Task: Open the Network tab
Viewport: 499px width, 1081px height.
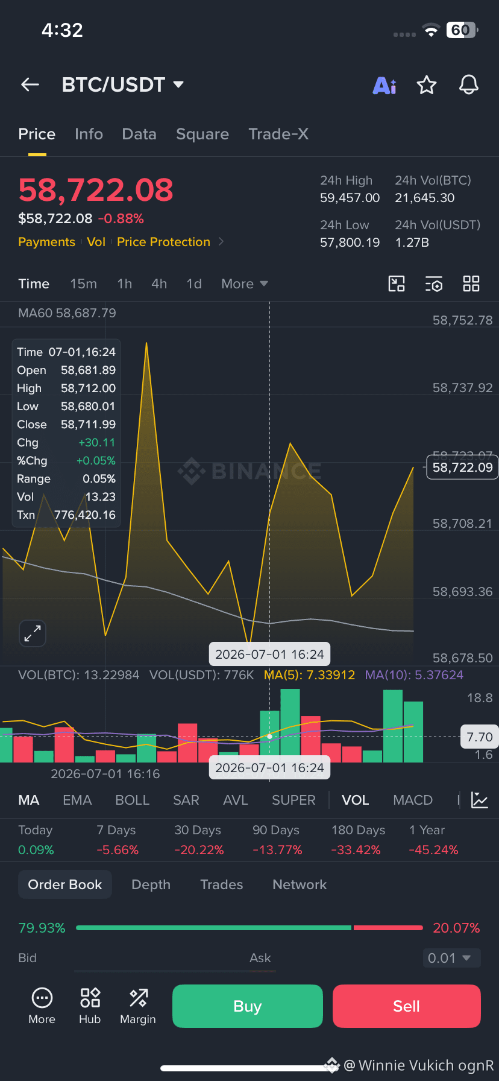Action: tap(300, 884)
